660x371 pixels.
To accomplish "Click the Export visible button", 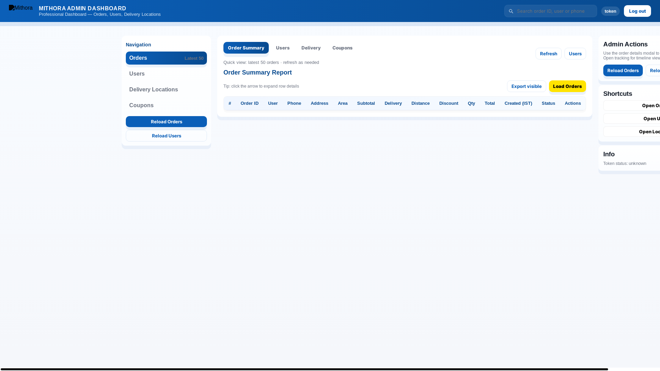I will 526,86.
